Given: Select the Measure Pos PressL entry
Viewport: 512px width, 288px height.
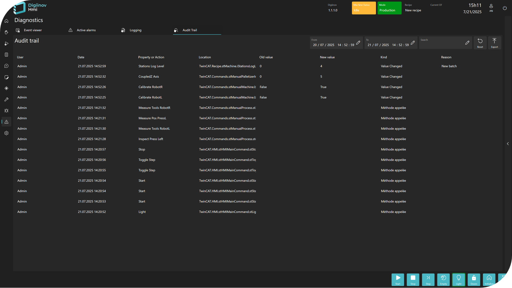Looking at the screenshot, I should point(258,118).
